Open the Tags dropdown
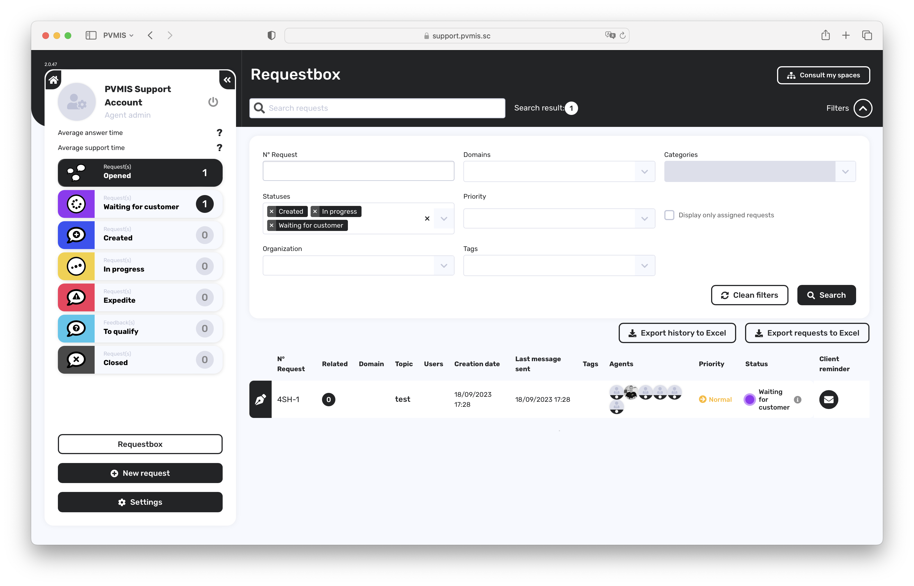This screenshot has height=586, width=914. pos(644,266)
